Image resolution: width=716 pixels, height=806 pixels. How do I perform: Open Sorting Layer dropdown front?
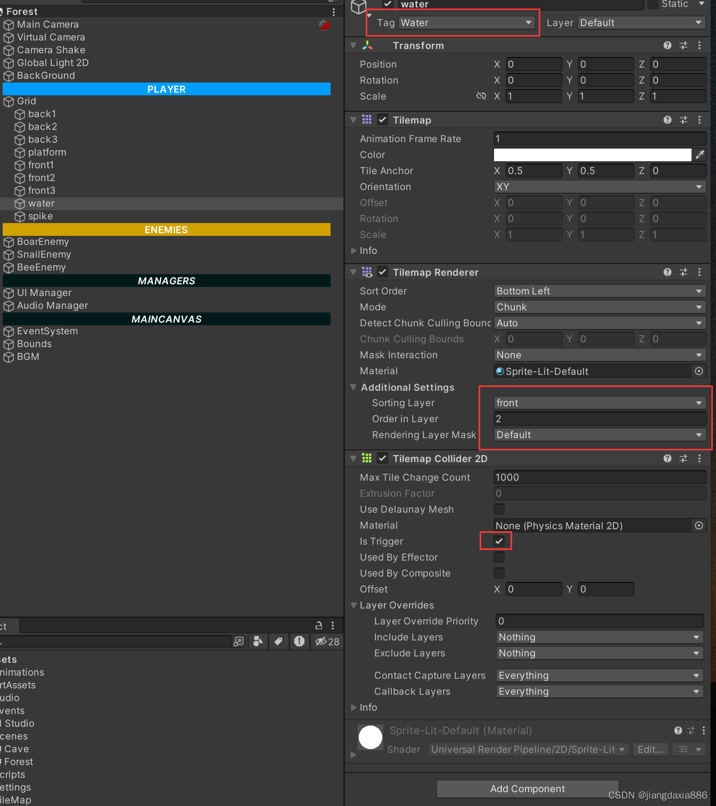pos(600,403)
